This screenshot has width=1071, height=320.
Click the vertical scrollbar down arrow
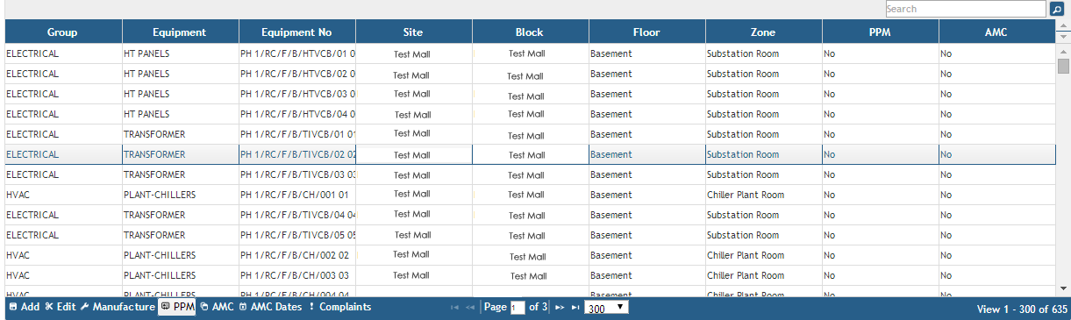[1063, 288]
